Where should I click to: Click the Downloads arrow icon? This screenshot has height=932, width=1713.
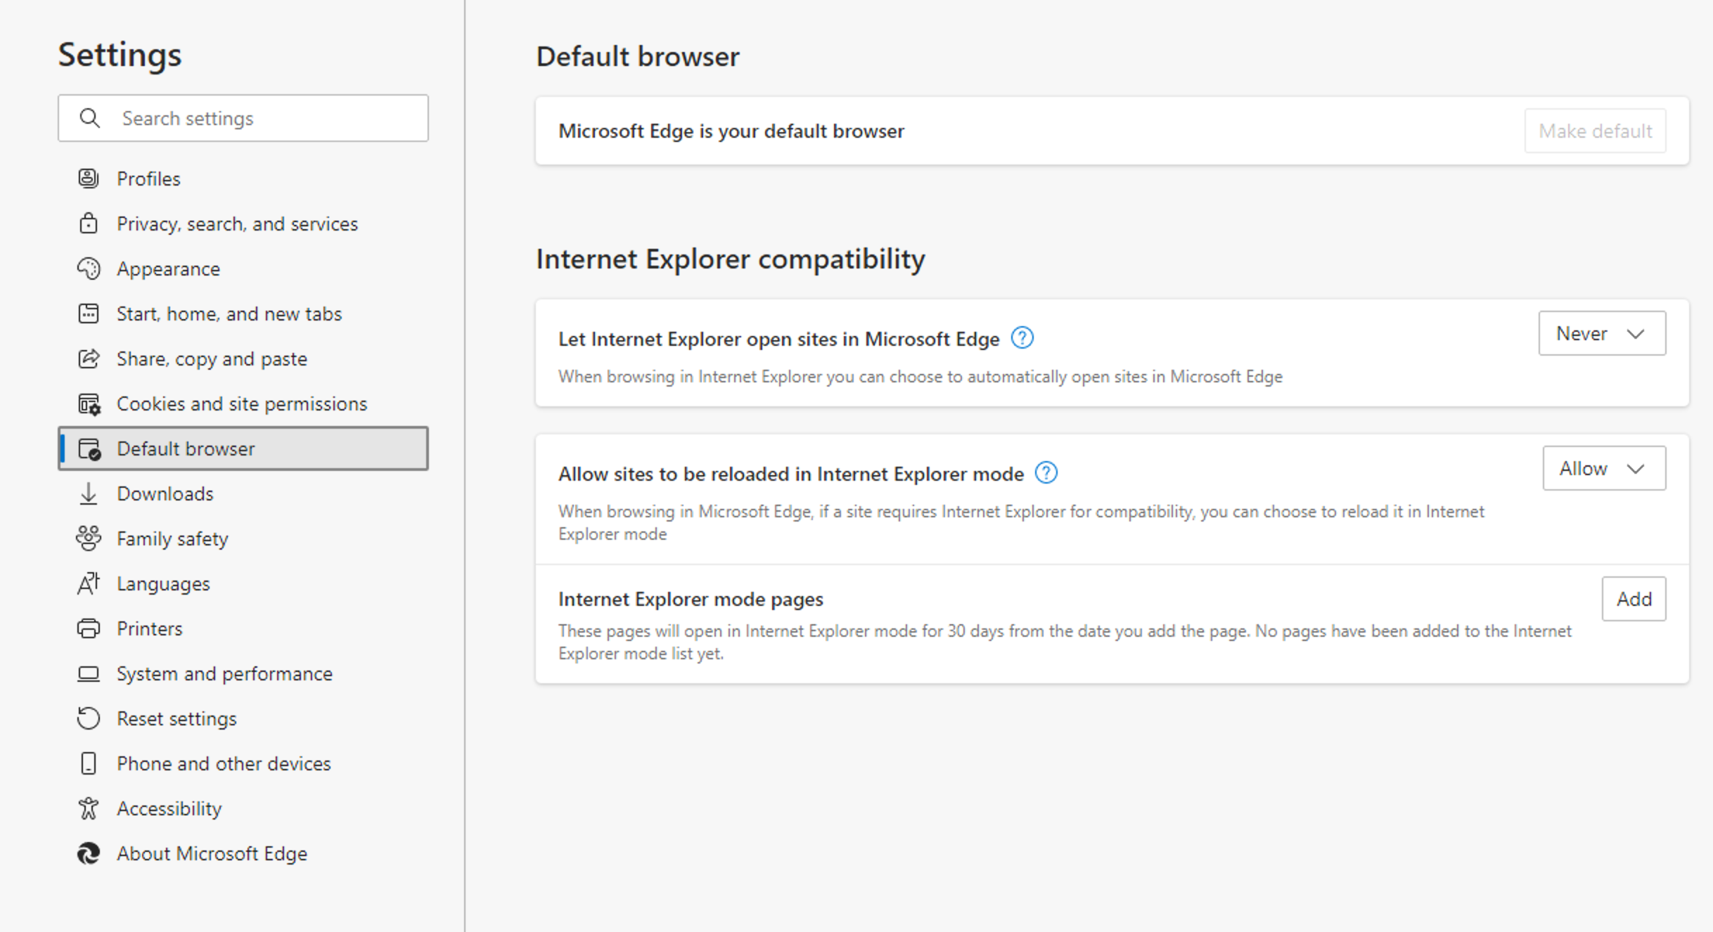[x=89, y=493]
